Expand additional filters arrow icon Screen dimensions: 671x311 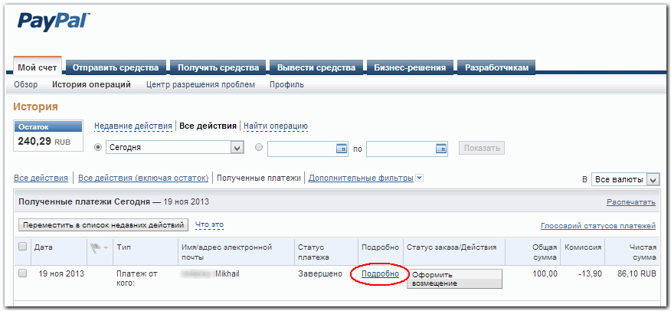(x=420, y=178)
